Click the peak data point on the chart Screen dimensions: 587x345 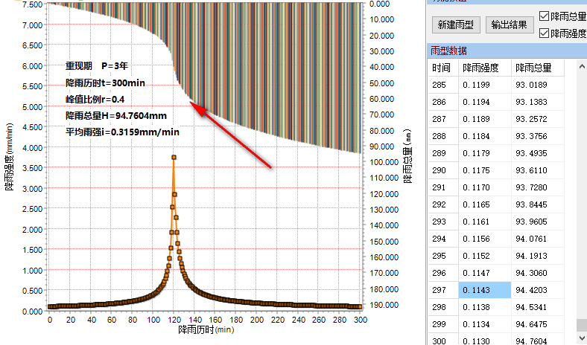[x=174, y=157]
